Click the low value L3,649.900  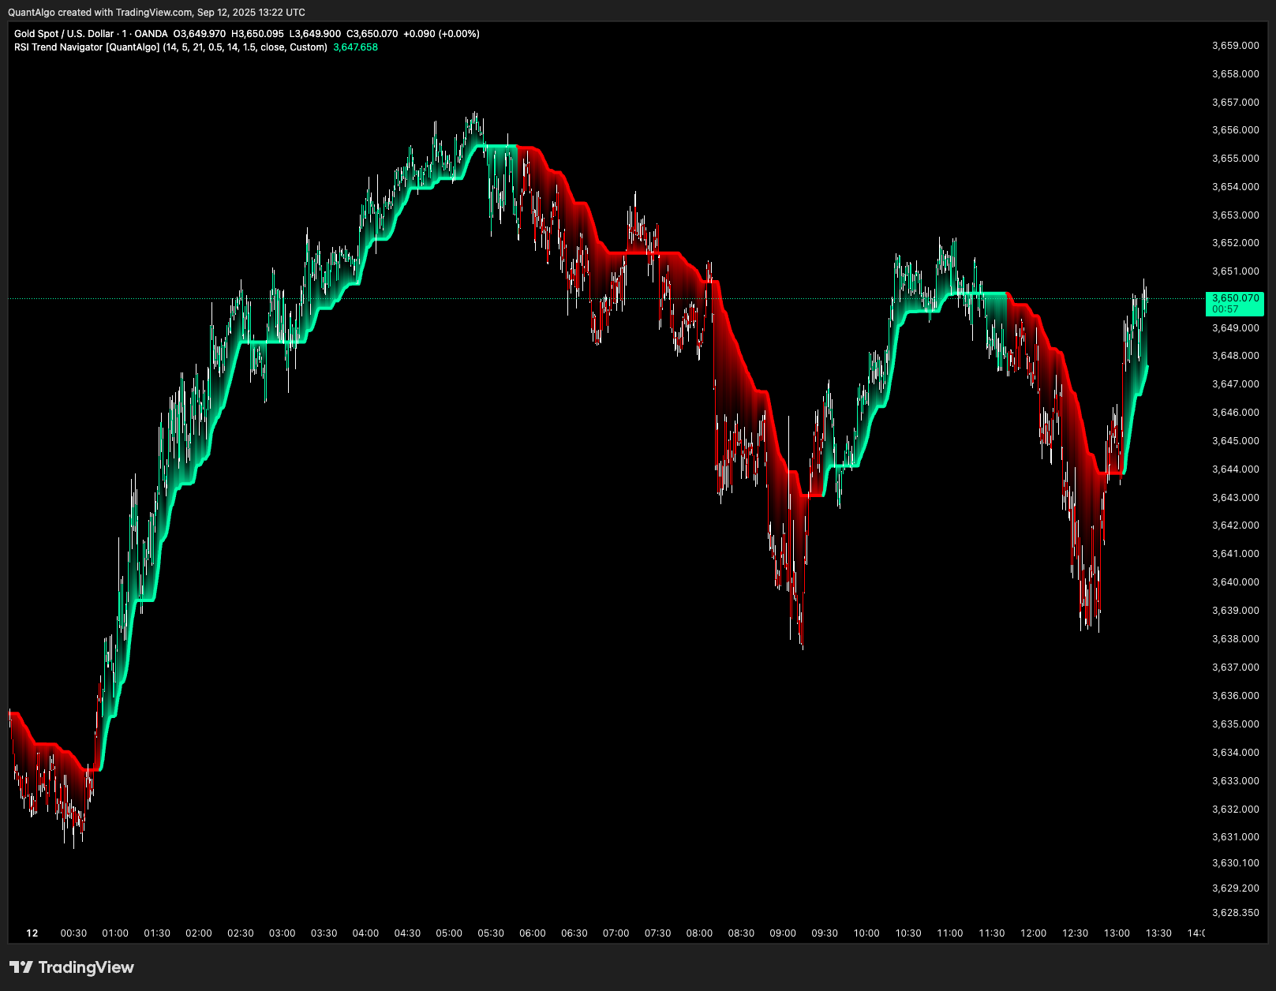click(x=315, y=34)
